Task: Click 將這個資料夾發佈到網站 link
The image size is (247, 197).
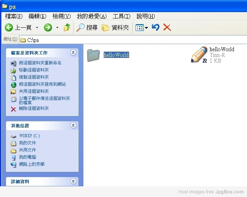Action: point(42,84)
